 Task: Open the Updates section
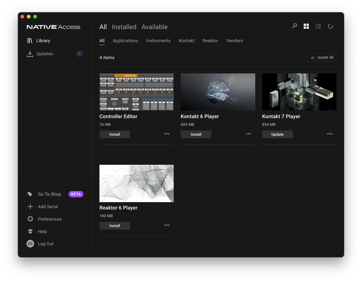pyautogui.click(x=45, y=54)
